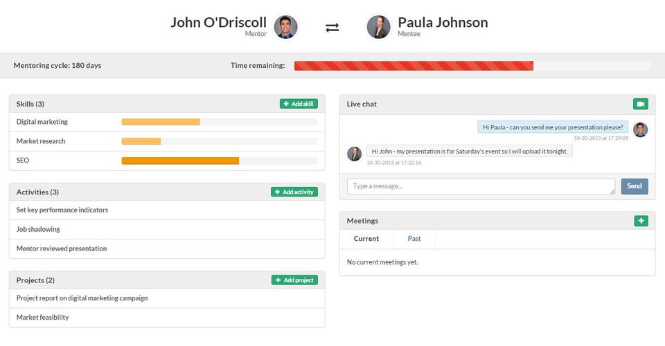Click the No current meetings yet text
The height and width of the screenshot is (346, 665).
(x=382, y=262)
